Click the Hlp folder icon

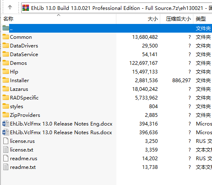pos(6,71)
